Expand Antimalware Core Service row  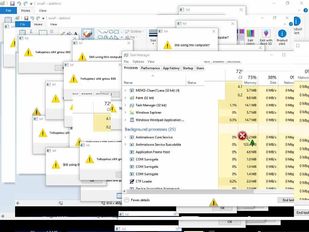[125, 137]
